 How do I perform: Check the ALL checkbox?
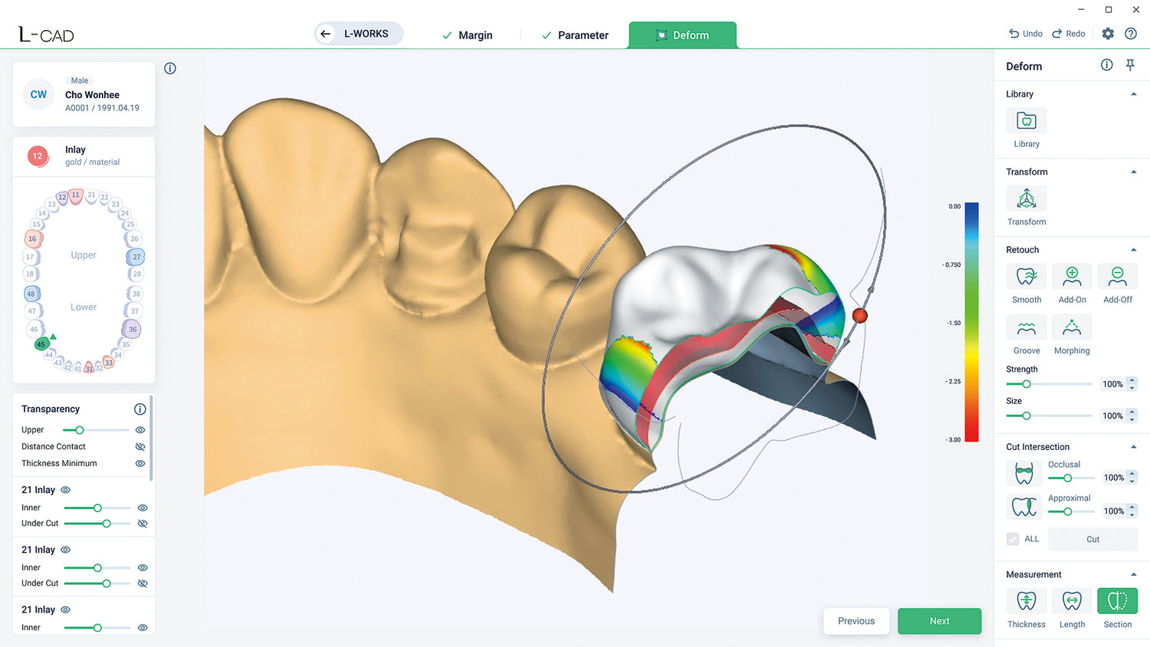1013,539
